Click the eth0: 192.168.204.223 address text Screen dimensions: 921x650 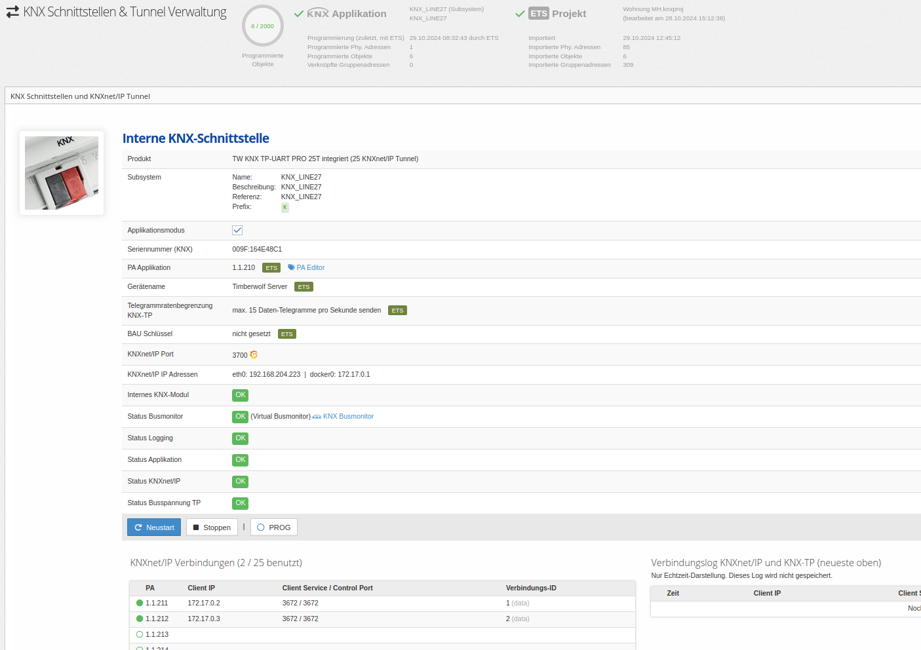point(266,374)
